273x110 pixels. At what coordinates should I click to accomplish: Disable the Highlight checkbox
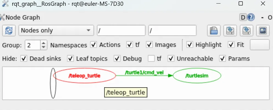point(190,45)
